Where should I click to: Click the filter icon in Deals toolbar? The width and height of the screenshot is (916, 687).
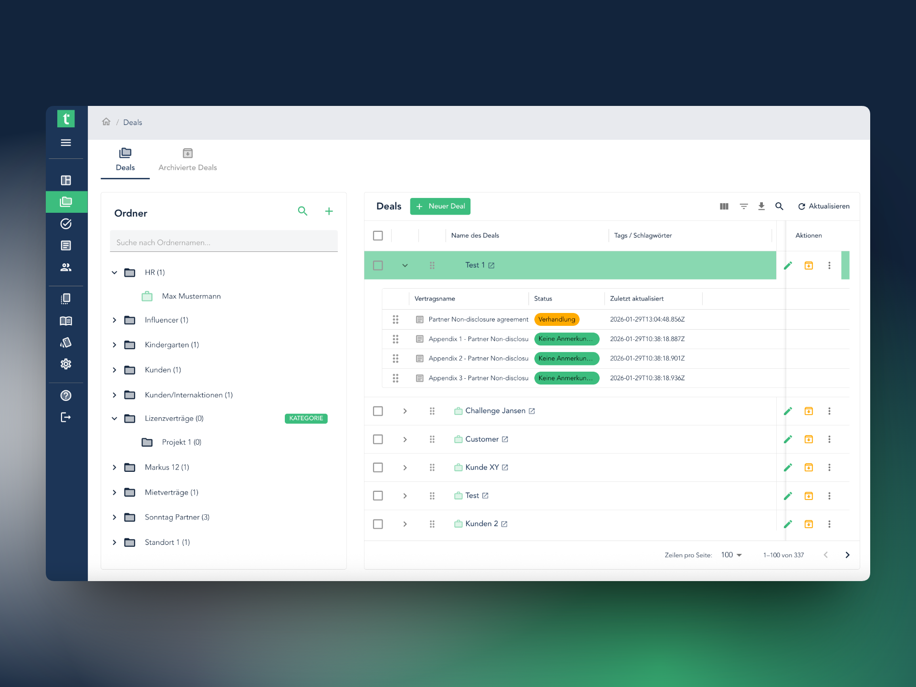(743, 206)
